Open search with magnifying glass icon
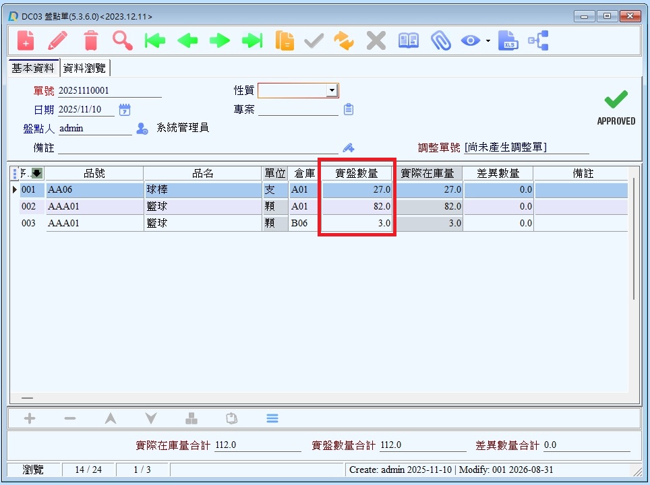The image size is (650, 485). click(x=123, y=40)
